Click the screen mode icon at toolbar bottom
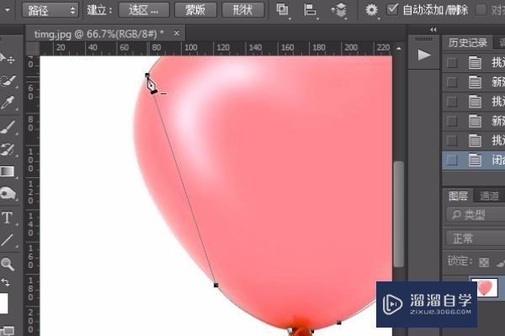Screen dimensions: 505x336 coord(7,331)
